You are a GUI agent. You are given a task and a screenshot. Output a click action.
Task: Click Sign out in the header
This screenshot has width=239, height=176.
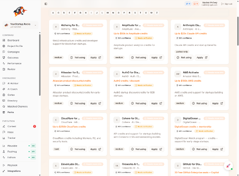point(227,4)
